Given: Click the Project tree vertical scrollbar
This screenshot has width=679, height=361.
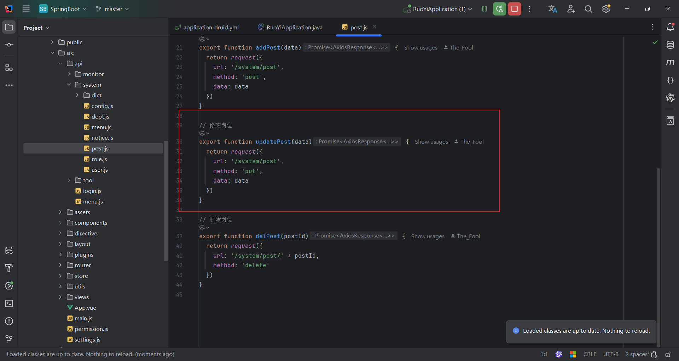Looking at the screenshot, I should click(166, 201).
